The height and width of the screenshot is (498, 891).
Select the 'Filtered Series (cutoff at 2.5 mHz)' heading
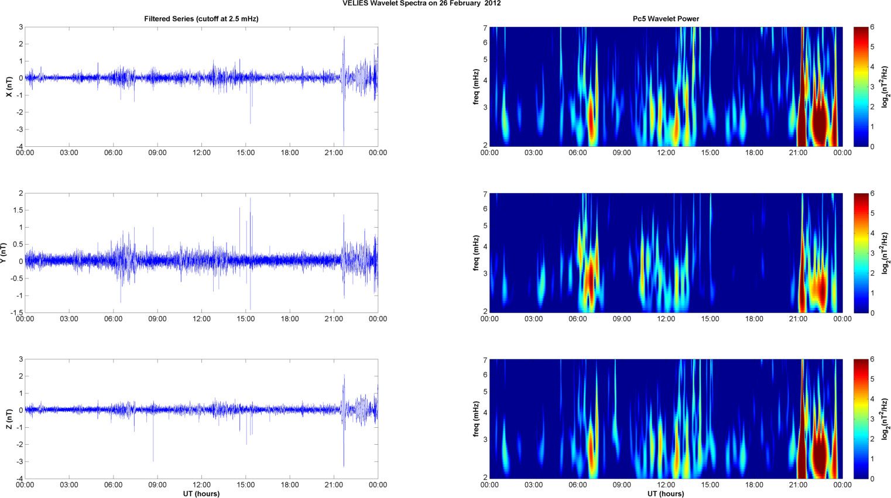coord(201,19)
